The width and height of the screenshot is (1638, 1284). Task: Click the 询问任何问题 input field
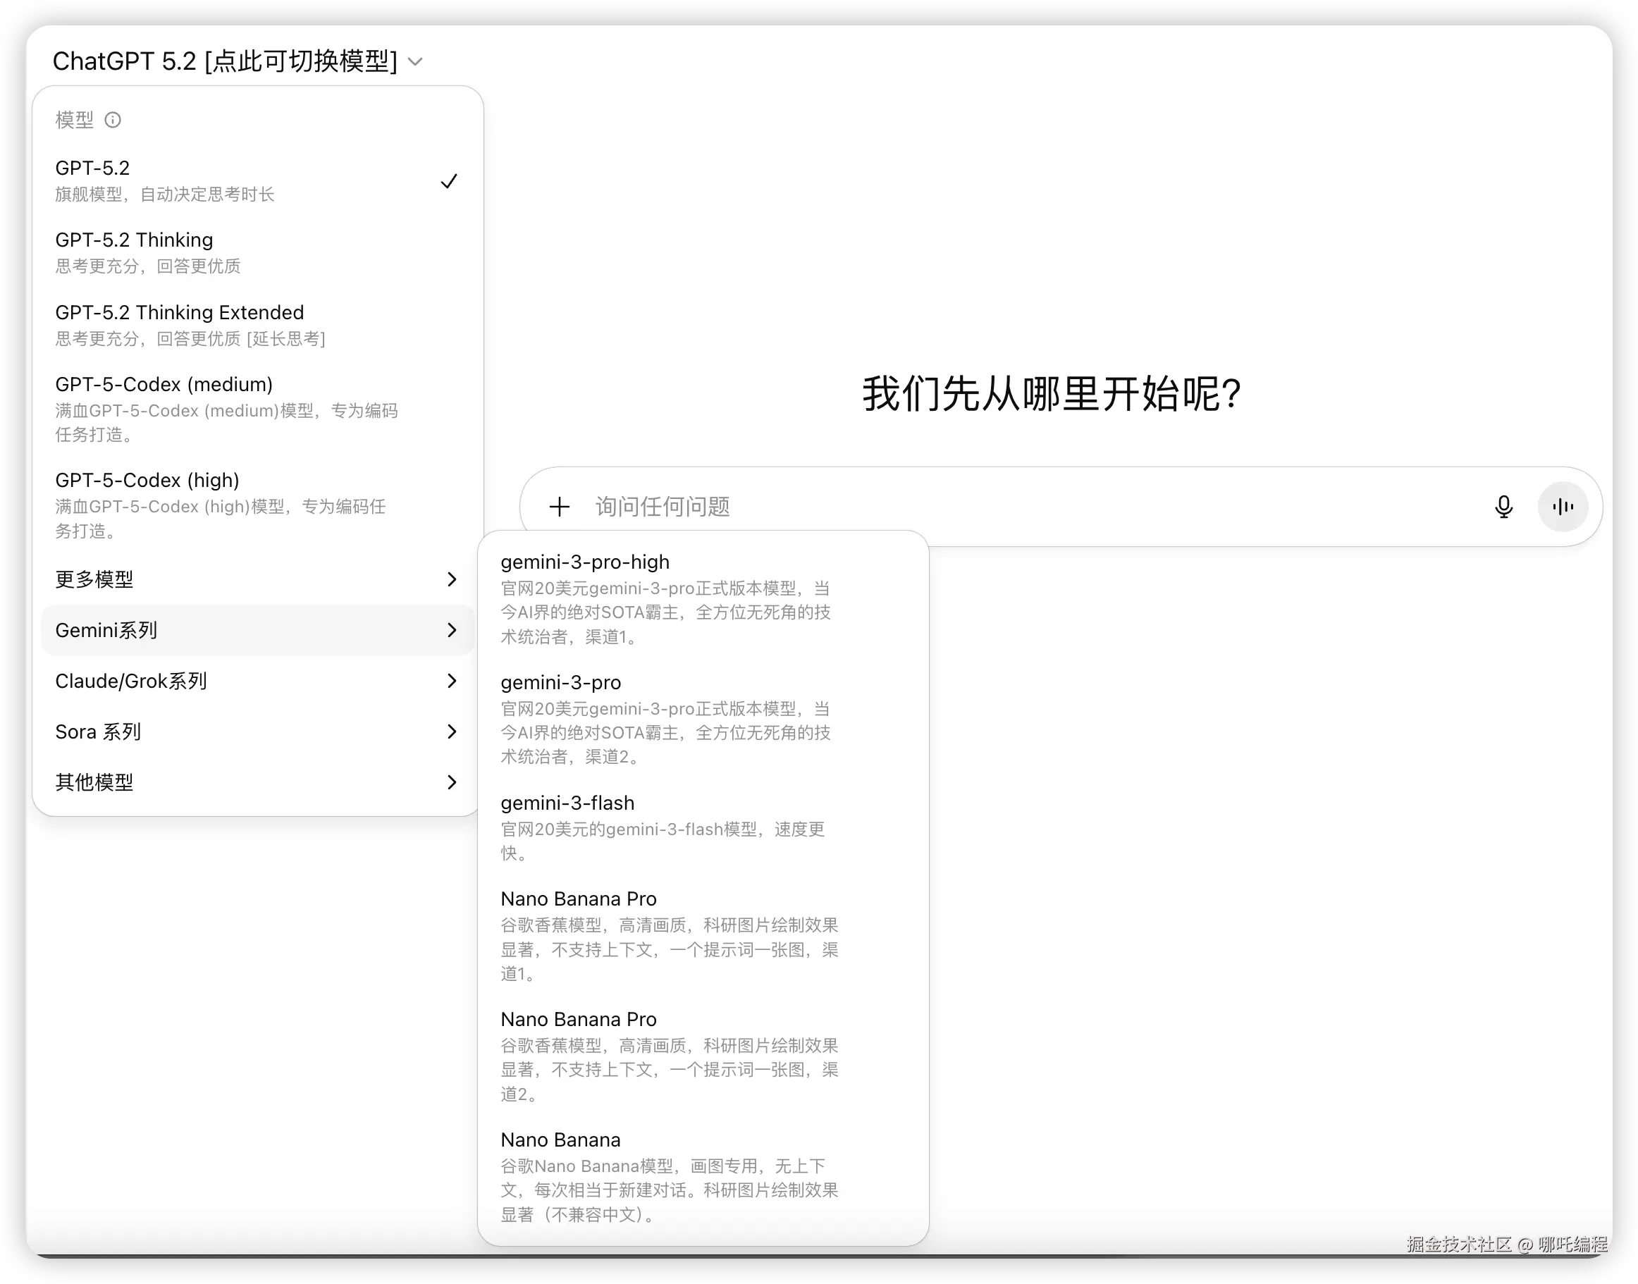1015,507
